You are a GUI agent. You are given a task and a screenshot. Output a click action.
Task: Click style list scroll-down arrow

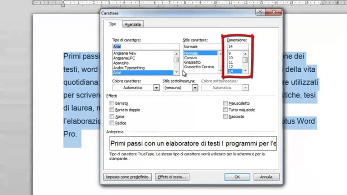point(220,70)
